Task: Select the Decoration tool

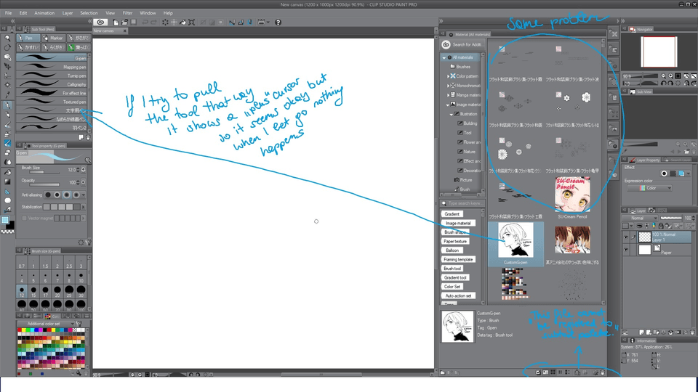Action: 7,143
